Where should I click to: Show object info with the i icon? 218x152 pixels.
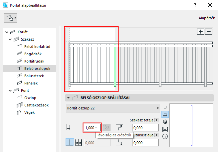click(165, 136)
